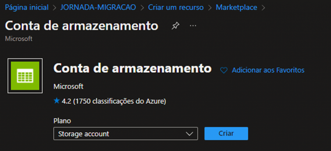Click chevron between Página inicial and JORNADA-MIGRACAO

tap(55, 8)
